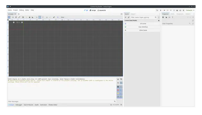Screen dimensions: 202x115
Task: Open scene dock three-dot options menu
Action: pyautogui.click(x=159, y=17)
